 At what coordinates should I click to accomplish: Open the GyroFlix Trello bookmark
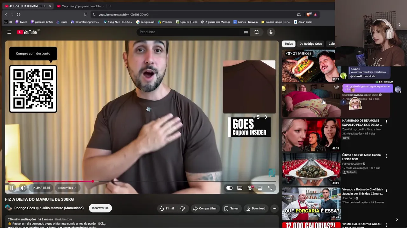[186, 22]
